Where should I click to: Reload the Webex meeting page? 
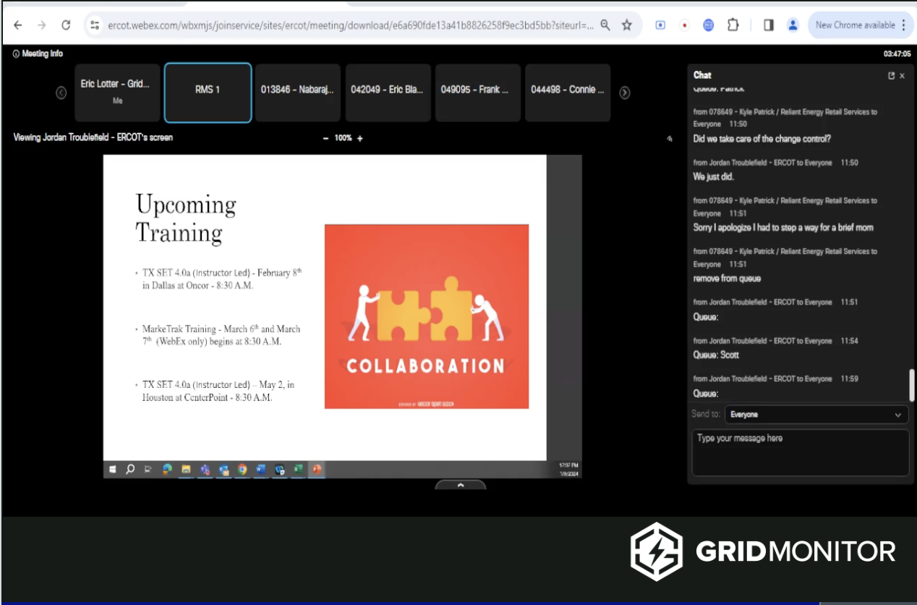[x=67, y=24]
